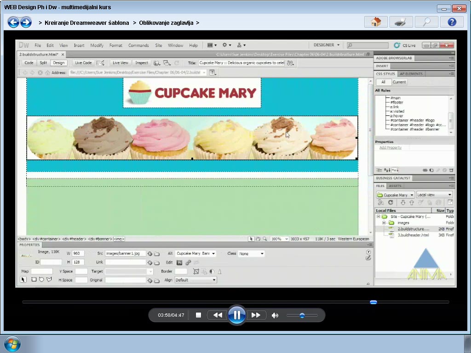The width and height of the screenshot is (471, 353).
Task: Switch to the AP Elements tab
Action: click(x=411, y=74)
